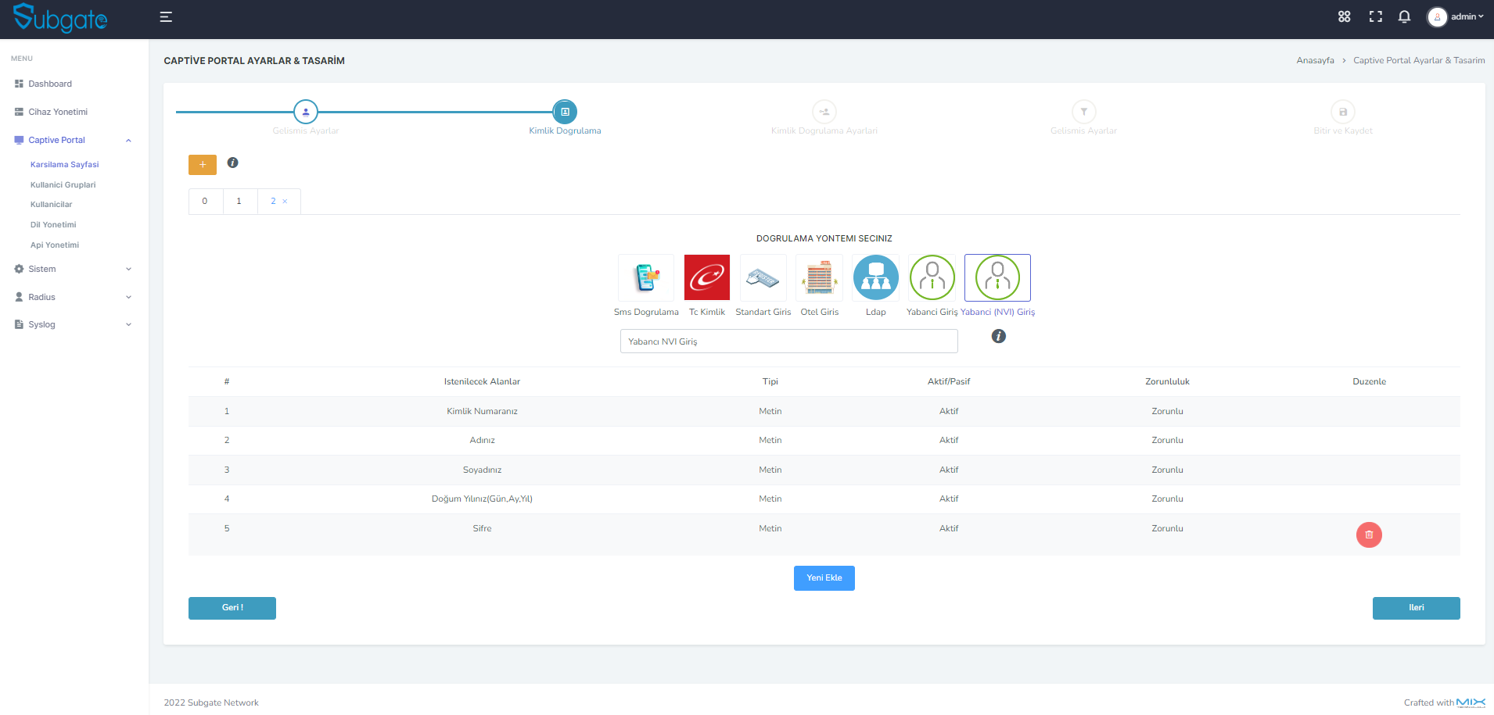Image resolution: width=1494 pixels, height=715 pixels.
Task: Switch to tab 1
Action: tap(239, 201)
